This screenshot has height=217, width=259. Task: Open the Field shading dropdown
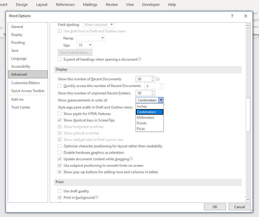112,25
